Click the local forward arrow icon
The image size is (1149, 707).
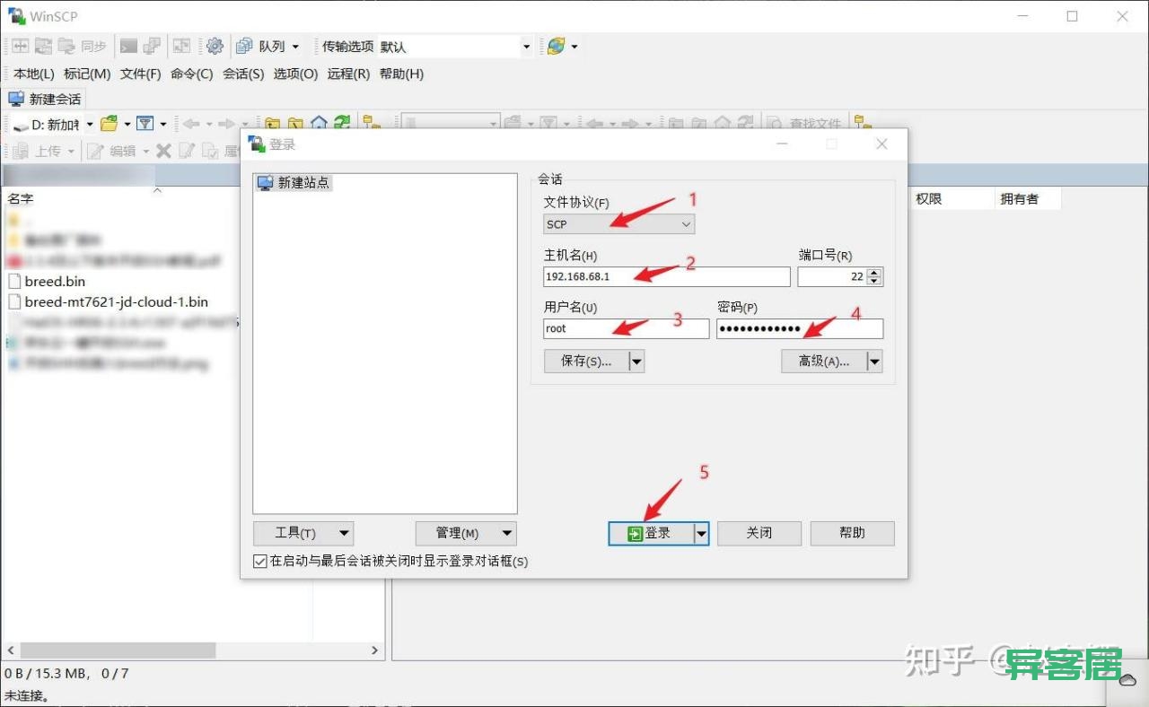pyautogui.click(x=226, y=124)
